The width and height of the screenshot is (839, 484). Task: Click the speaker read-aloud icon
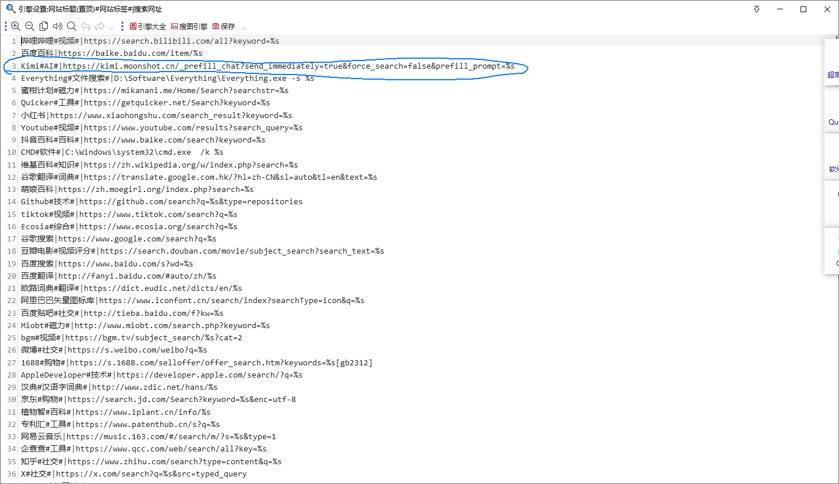(x=58, y=26)
